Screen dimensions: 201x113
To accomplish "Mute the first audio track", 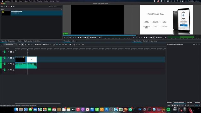I will [x=11, y=64].
